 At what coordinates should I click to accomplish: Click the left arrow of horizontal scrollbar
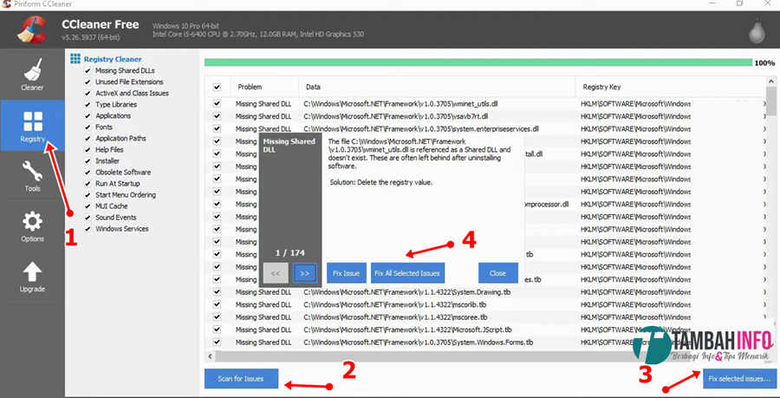210,356
